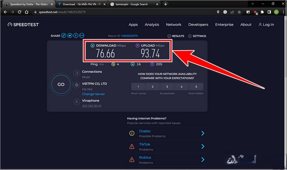Open a new browser tab
Screen dimensions: 287x170
click(165, 4)
